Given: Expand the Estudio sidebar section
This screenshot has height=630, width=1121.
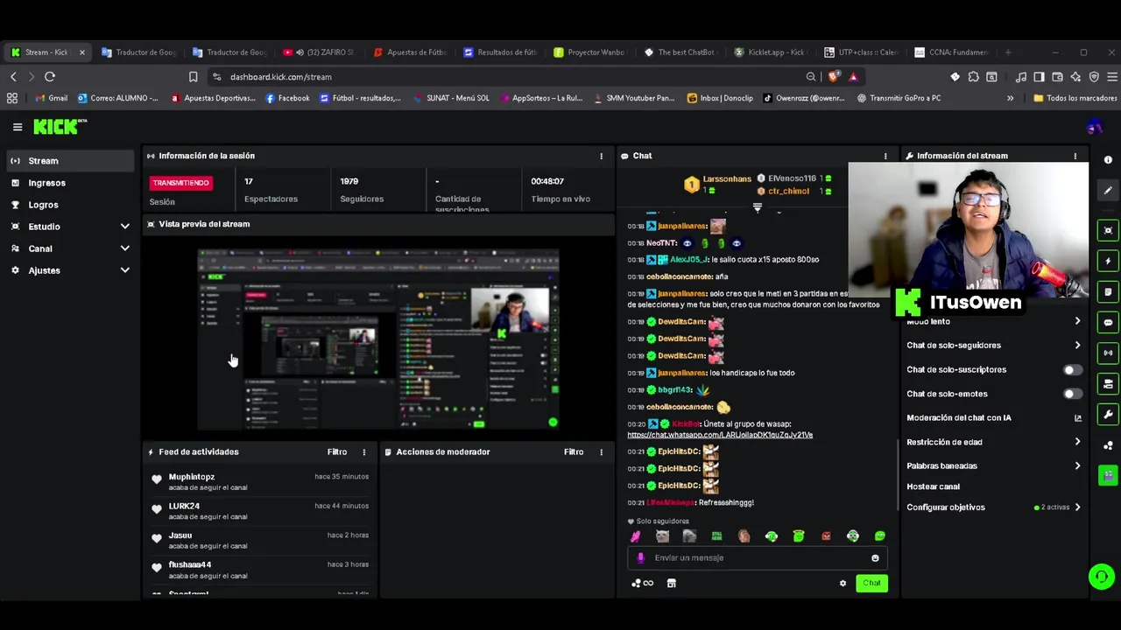Looking at the screenshot, I should (x=70, y=227).
